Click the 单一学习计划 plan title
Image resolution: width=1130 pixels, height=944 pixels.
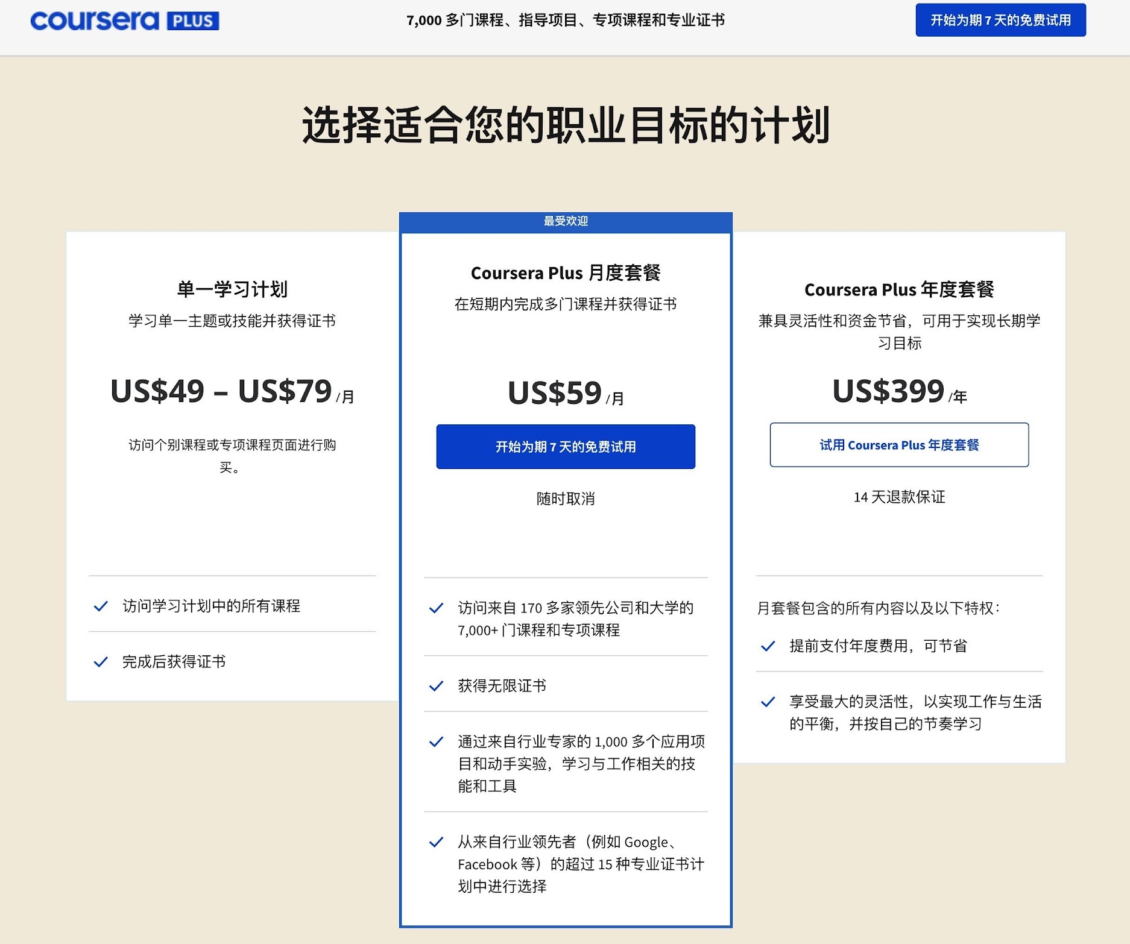tap(232, 289)
